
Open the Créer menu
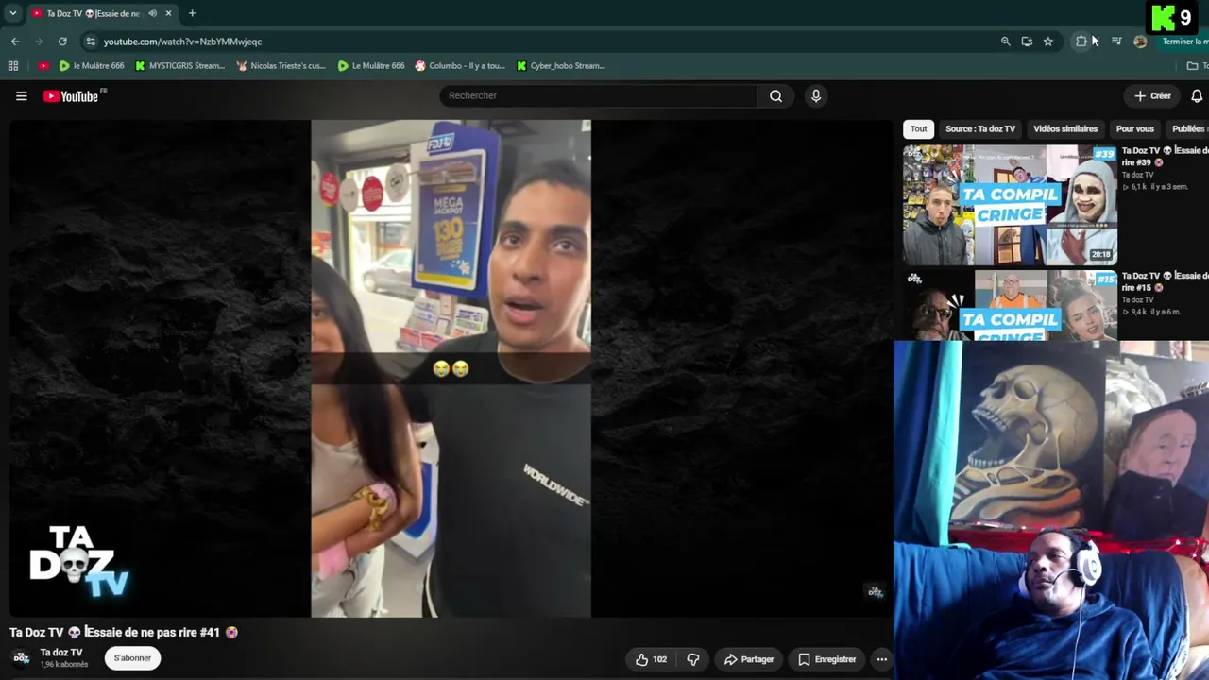(x=1152, y=95)
